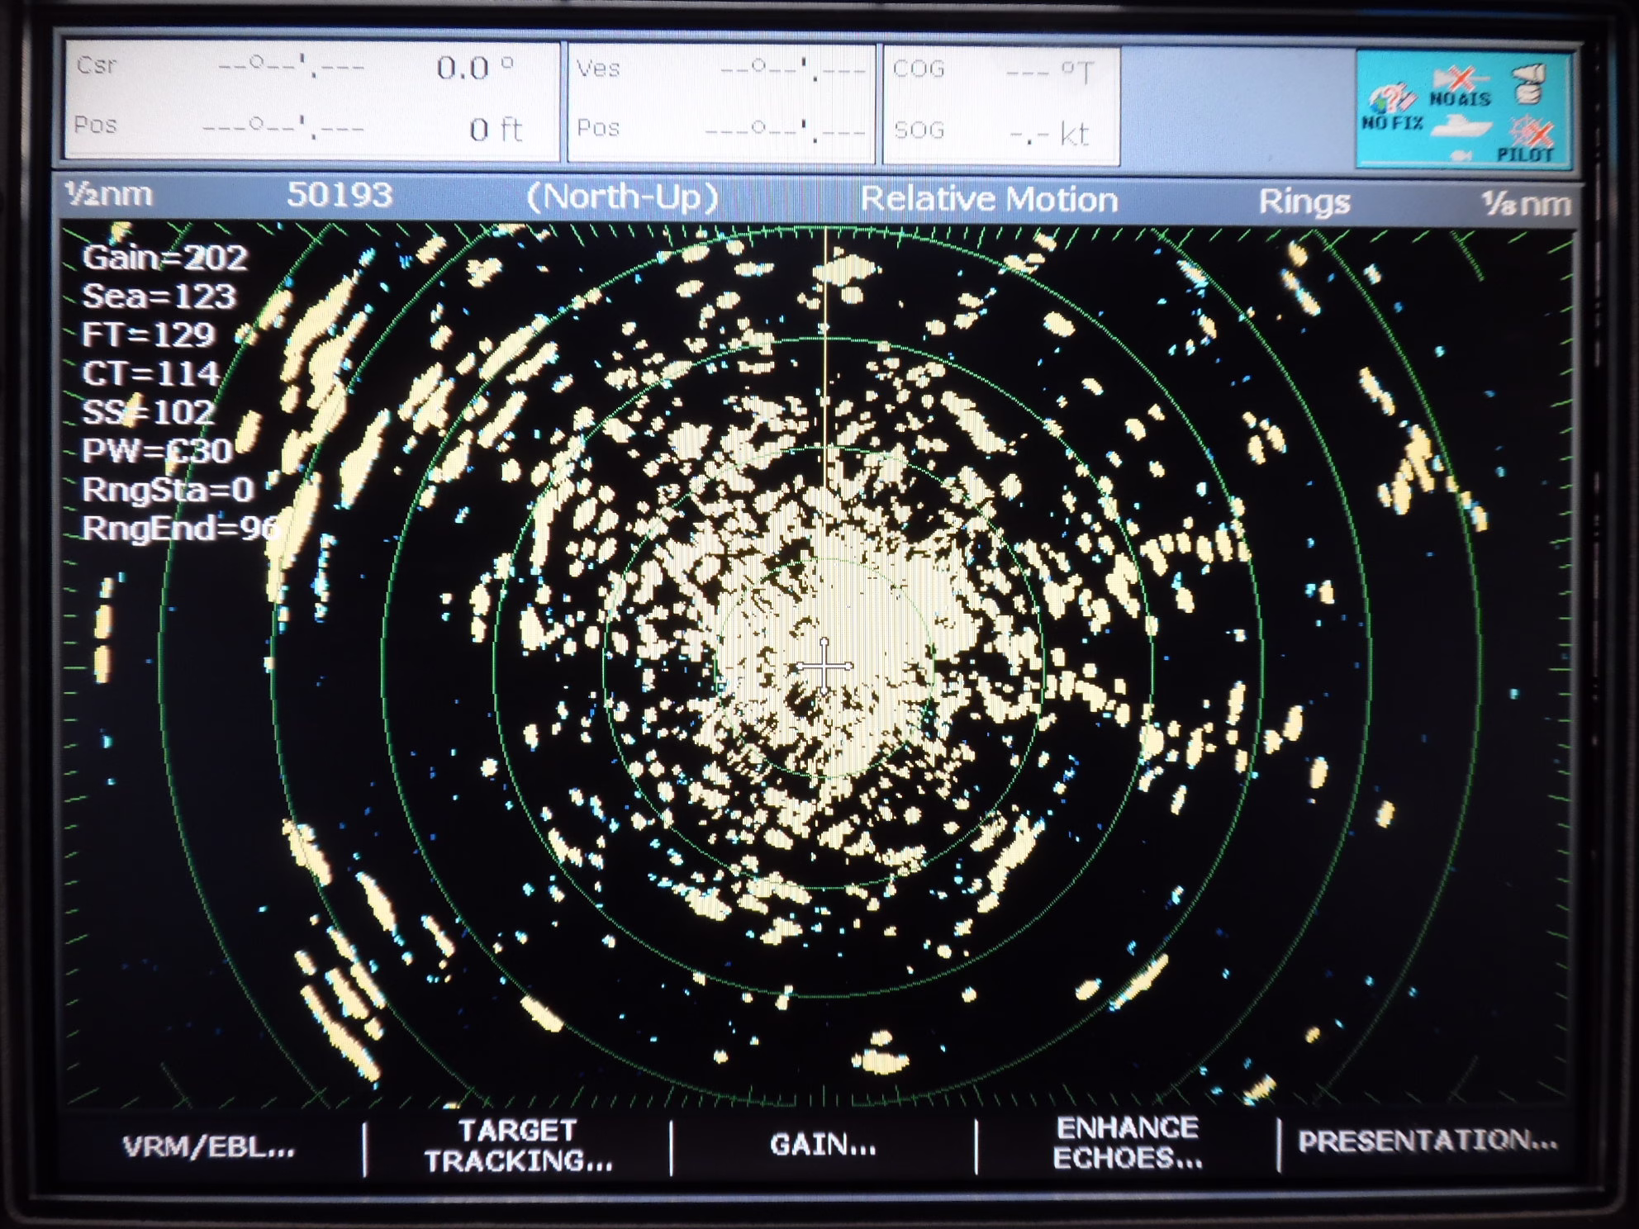
Task: Open the VRM/EBL... softkey menu
Action: [x=209, y=1147]
